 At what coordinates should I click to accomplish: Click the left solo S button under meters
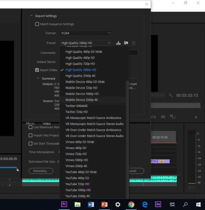pos(190,187)
